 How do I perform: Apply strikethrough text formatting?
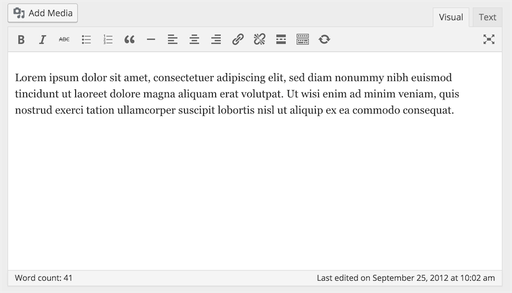point(64,40)
